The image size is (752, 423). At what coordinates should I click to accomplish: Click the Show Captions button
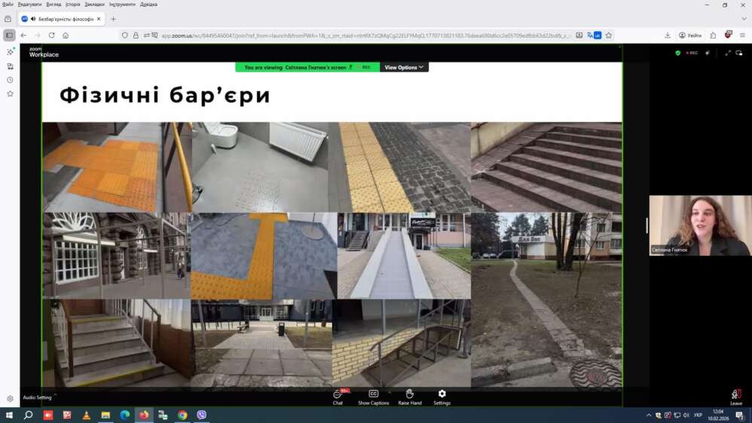coord(373,397)
